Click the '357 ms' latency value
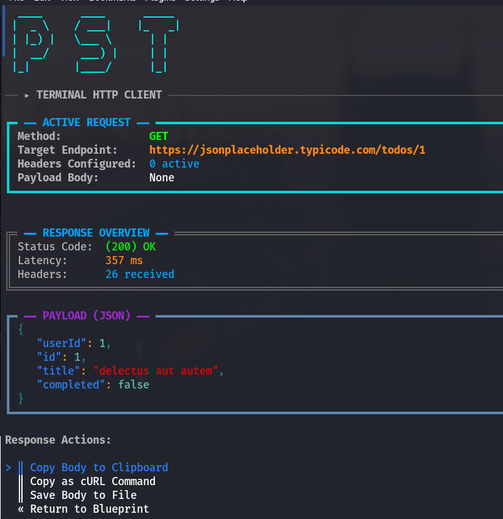The image size is (503, 519). click(x=124, y=260)
